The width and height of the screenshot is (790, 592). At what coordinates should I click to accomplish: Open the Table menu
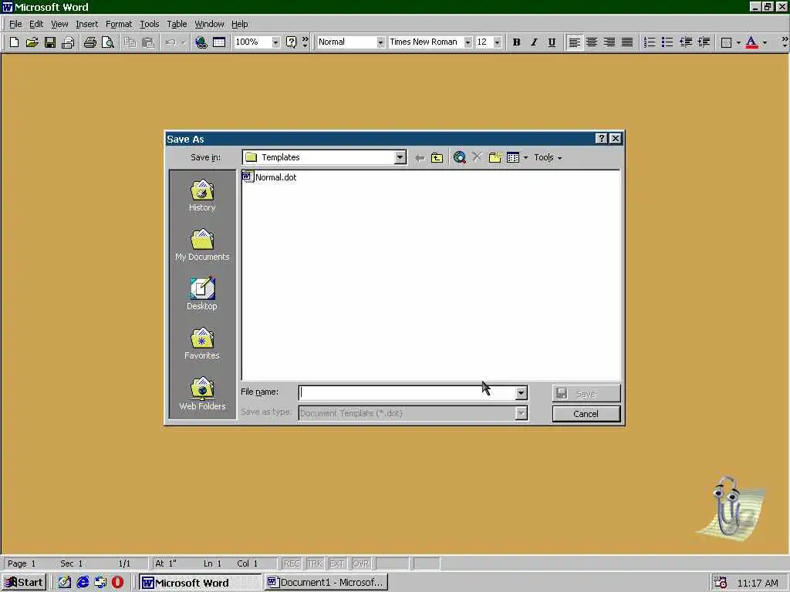(177, 24)
